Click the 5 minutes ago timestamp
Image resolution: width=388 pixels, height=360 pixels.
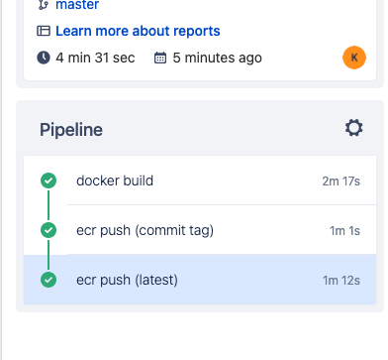[217, 58]
